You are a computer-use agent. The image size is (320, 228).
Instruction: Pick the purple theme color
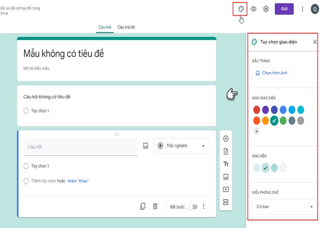point(265,110)
